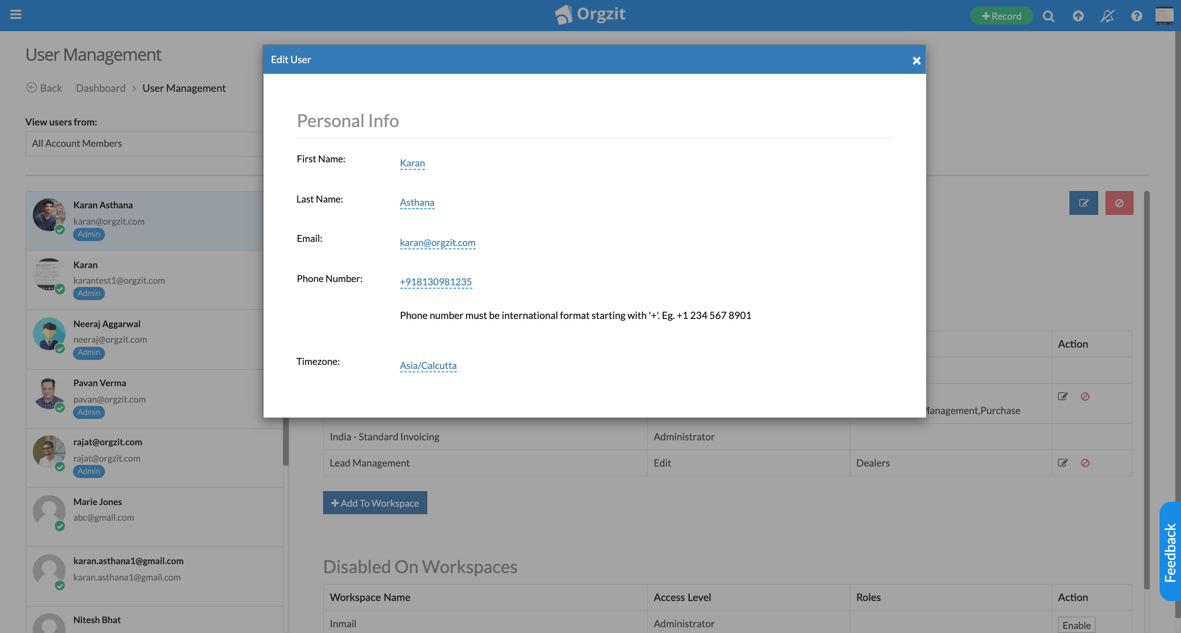Select Marie Jones in user list

[x=154, y=517]
